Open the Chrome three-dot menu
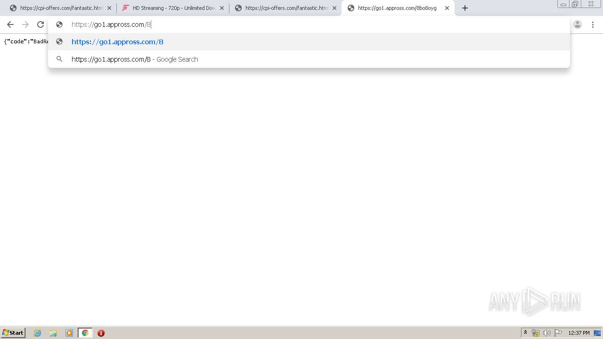 click(x=593, y=24)
